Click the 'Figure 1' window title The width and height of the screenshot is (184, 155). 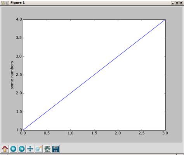tap(17, 3)
